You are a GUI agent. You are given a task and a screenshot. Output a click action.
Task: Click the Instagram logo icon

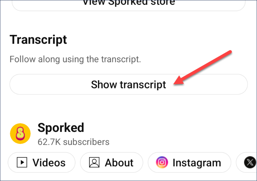point(162,162)
